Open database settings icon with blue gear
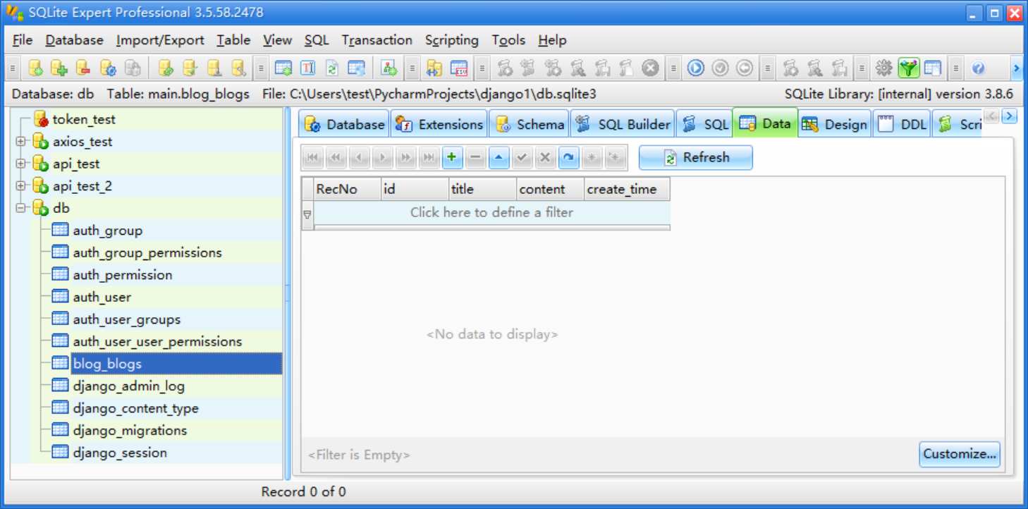Viewport: 1028px width, 509px height. pyautogui.click(x=108, y=68)
